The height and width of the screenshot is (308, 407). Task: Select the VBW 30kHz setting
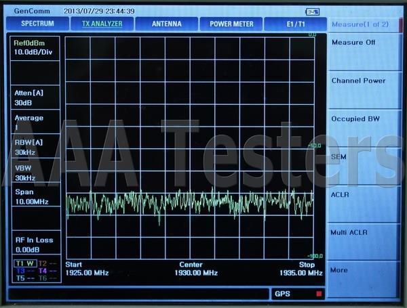point(36,171)
